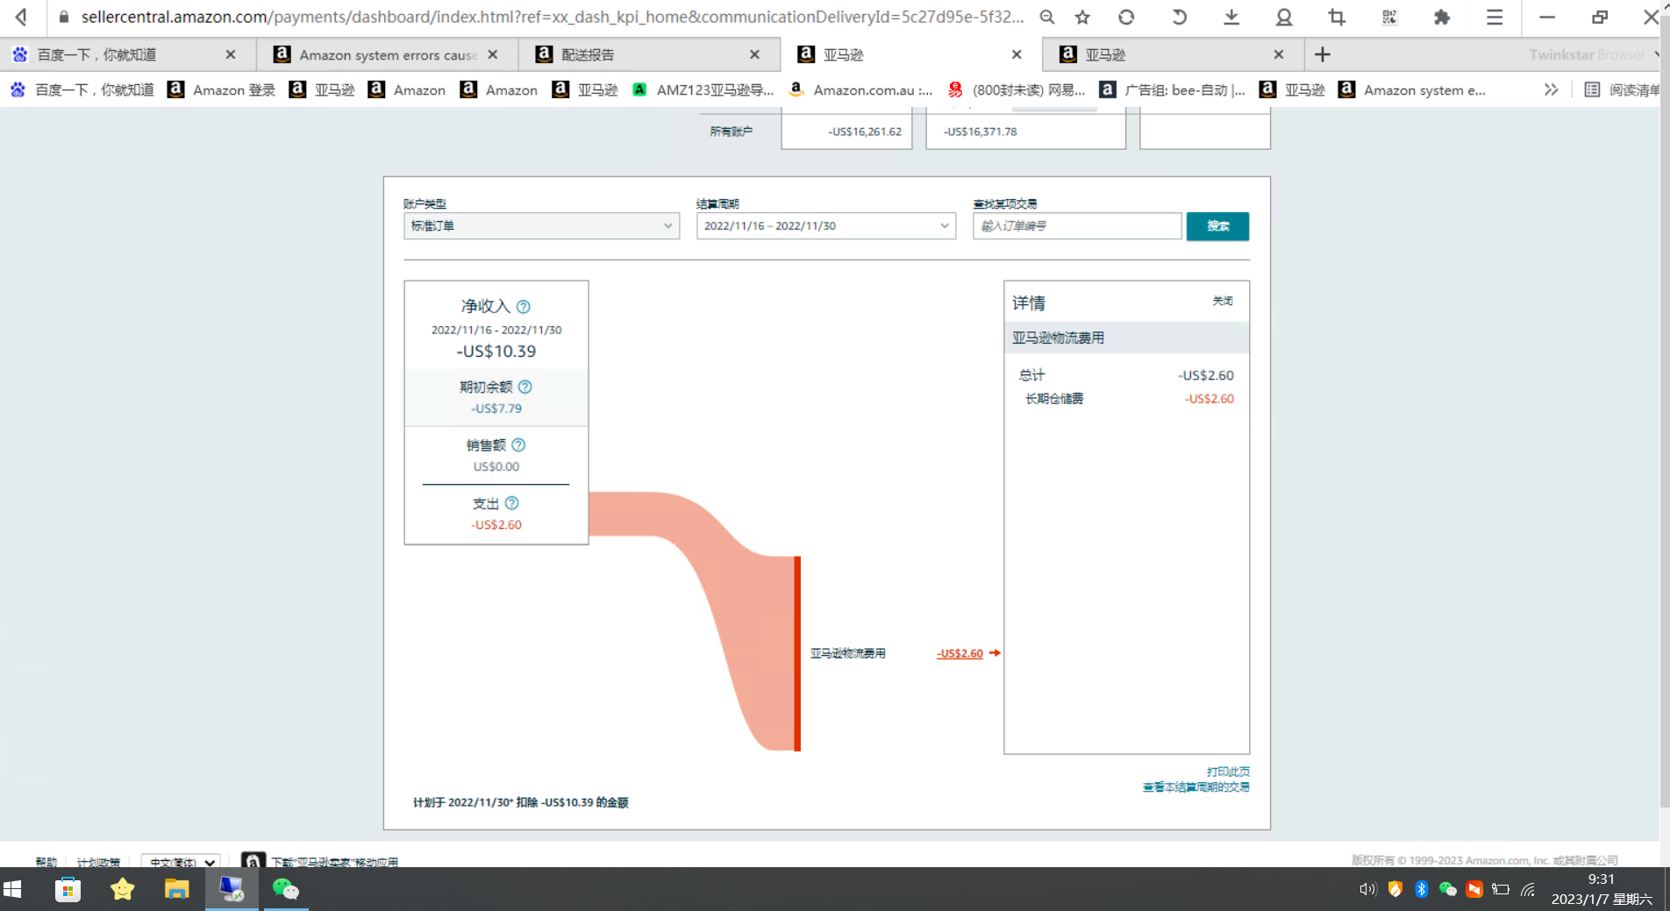This screenshot has width=1670, height=911.
Task: Click the help icon next to 净收入
Action: tap(524, 307)
